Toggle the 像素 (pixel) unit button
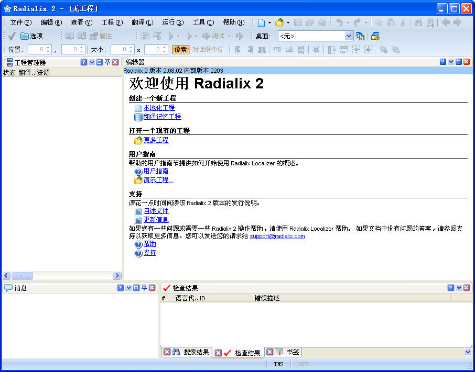The height and width of the screenshot is (372, 475). (180, 50)
